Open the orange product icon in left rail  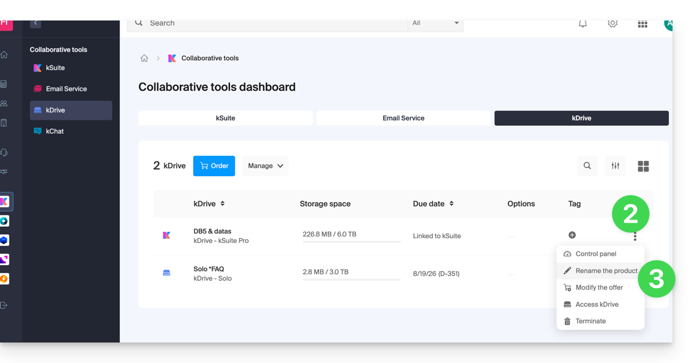[4, 279]
